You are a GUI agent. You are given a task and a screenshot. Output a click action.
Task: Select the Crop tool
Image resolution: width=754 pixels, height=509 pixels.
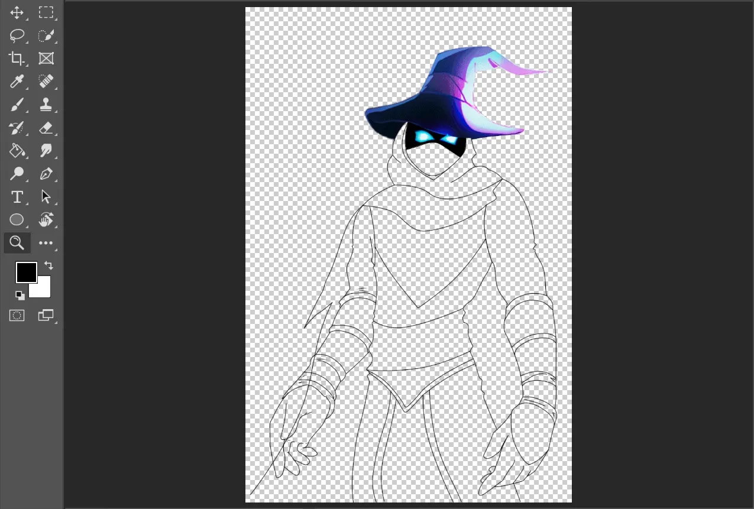tap(17, 59)
